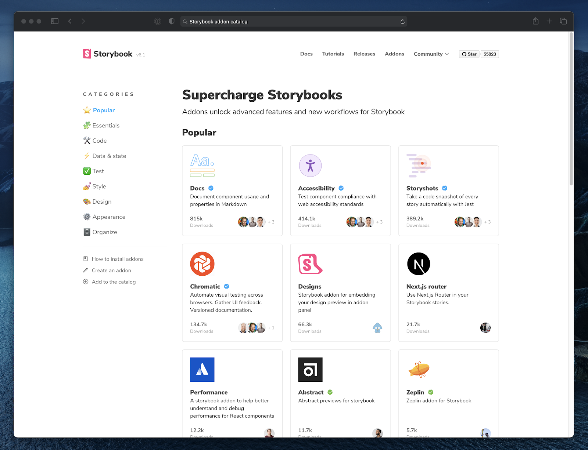This screenshot has width=588, height=450.
Task: Reload the page with the refresh icon
Action: [x=402, y=22]
